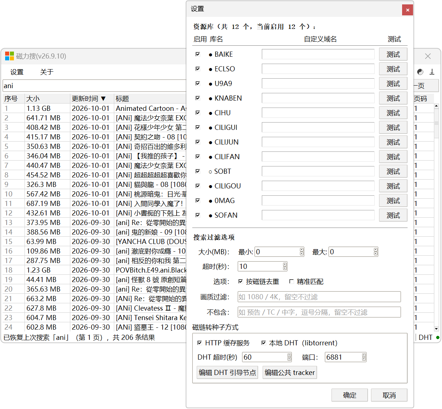This screenshot has width=442, height=409.
Task: Select row 18 POVBitch.E49.ani
Action: pyautogui.click(x=95, y=270)
